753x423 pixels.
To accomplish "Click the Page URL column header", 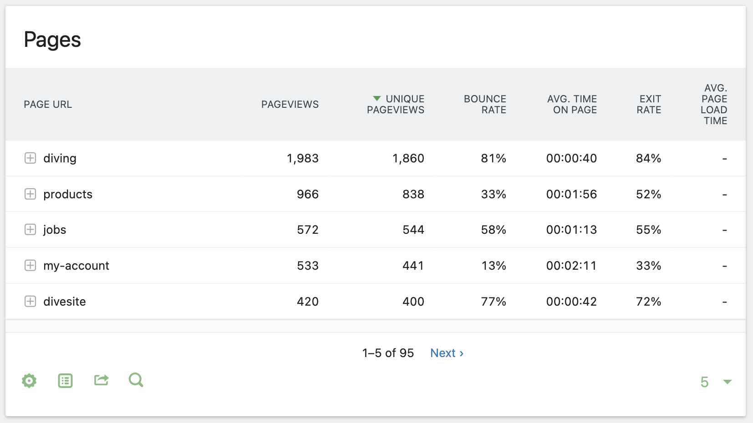I will 48,105.
